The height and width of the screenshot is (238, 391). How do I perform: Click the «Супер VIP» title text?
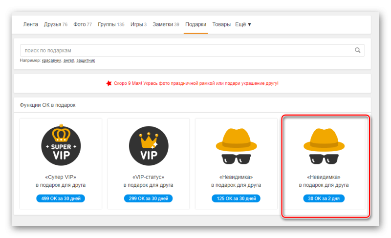point(61,177)
